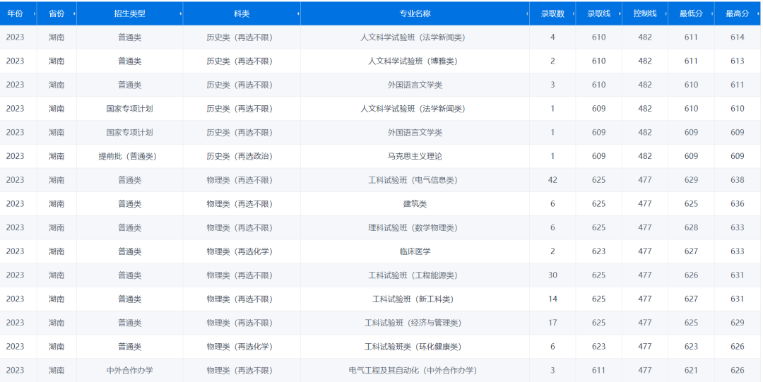
Task: Sort by the 控制线 column arrow
Action: coord(666,14)
